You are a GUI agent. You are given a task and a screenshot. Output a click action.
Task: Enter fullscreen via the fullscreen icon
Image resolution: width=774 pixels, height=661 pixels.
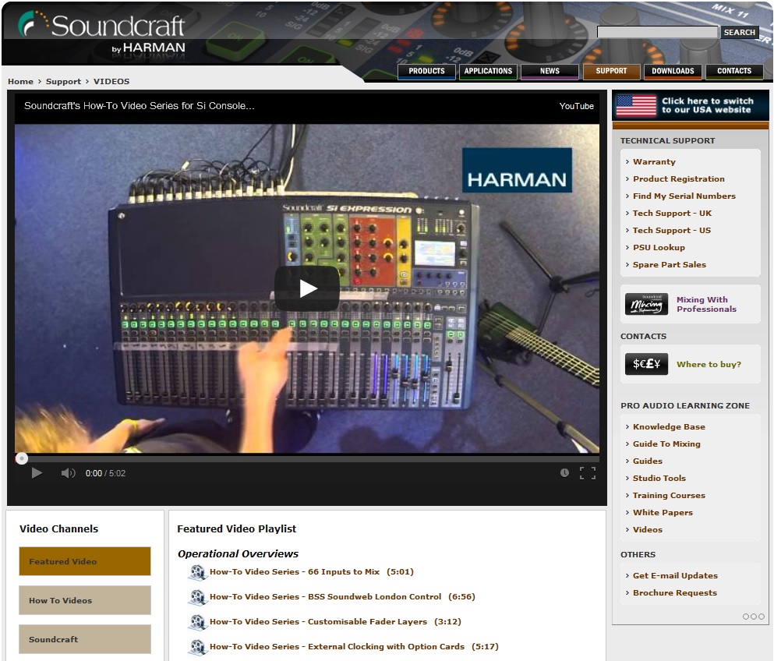click(588, 473)
